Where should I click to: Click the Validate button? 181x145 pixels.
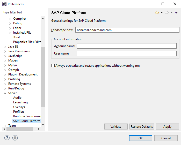116,127
